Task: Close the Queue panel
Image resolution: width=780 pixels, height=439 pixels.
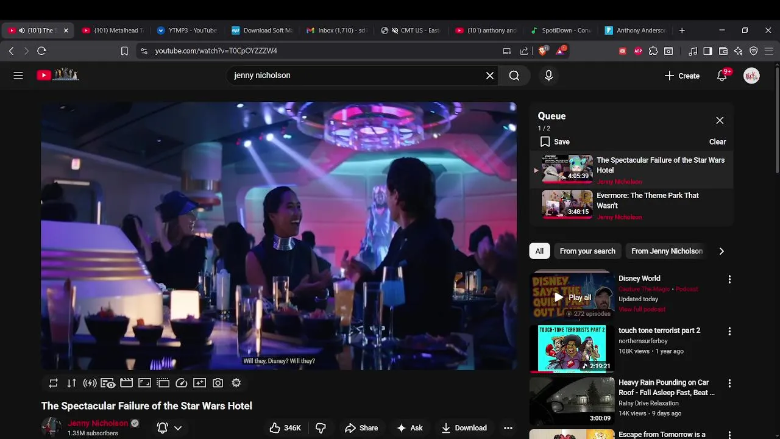Action: [720, 121]
